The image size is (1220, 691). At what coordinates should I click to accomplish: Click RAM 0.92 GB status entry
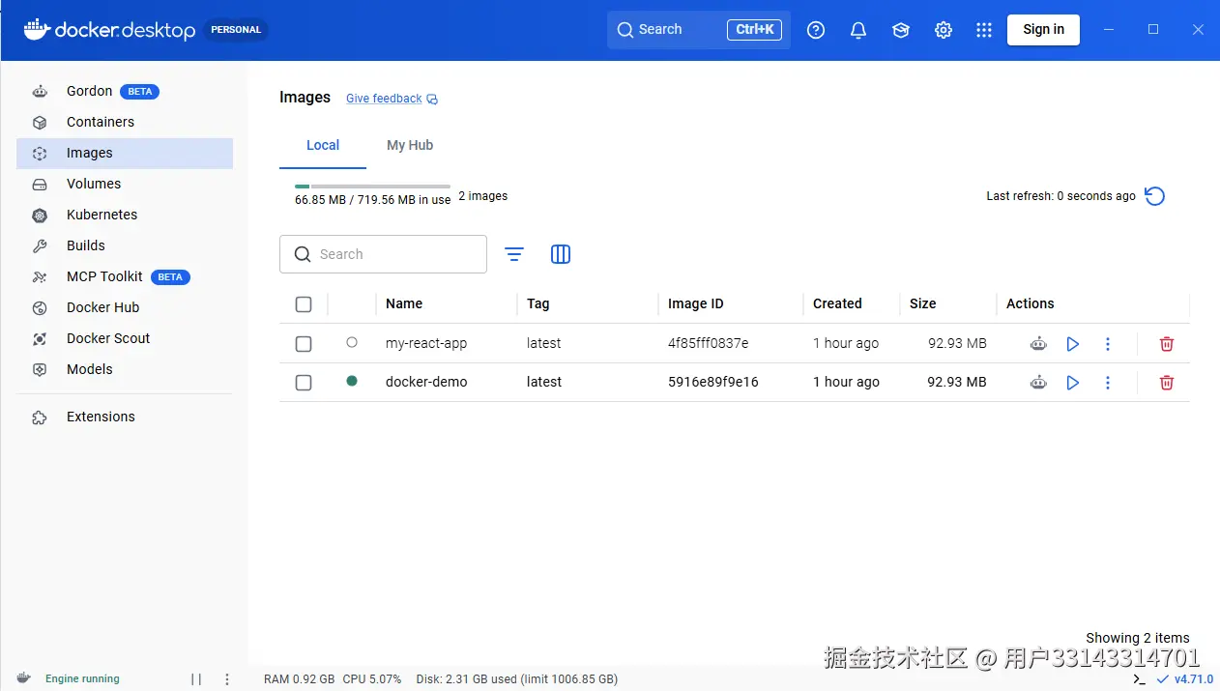300,679
